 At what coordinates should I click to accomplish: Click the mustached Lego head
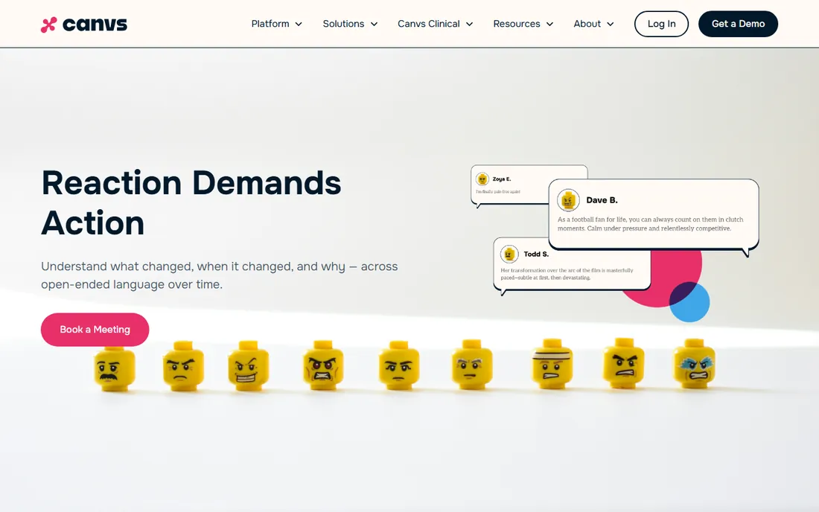[115, 369]
